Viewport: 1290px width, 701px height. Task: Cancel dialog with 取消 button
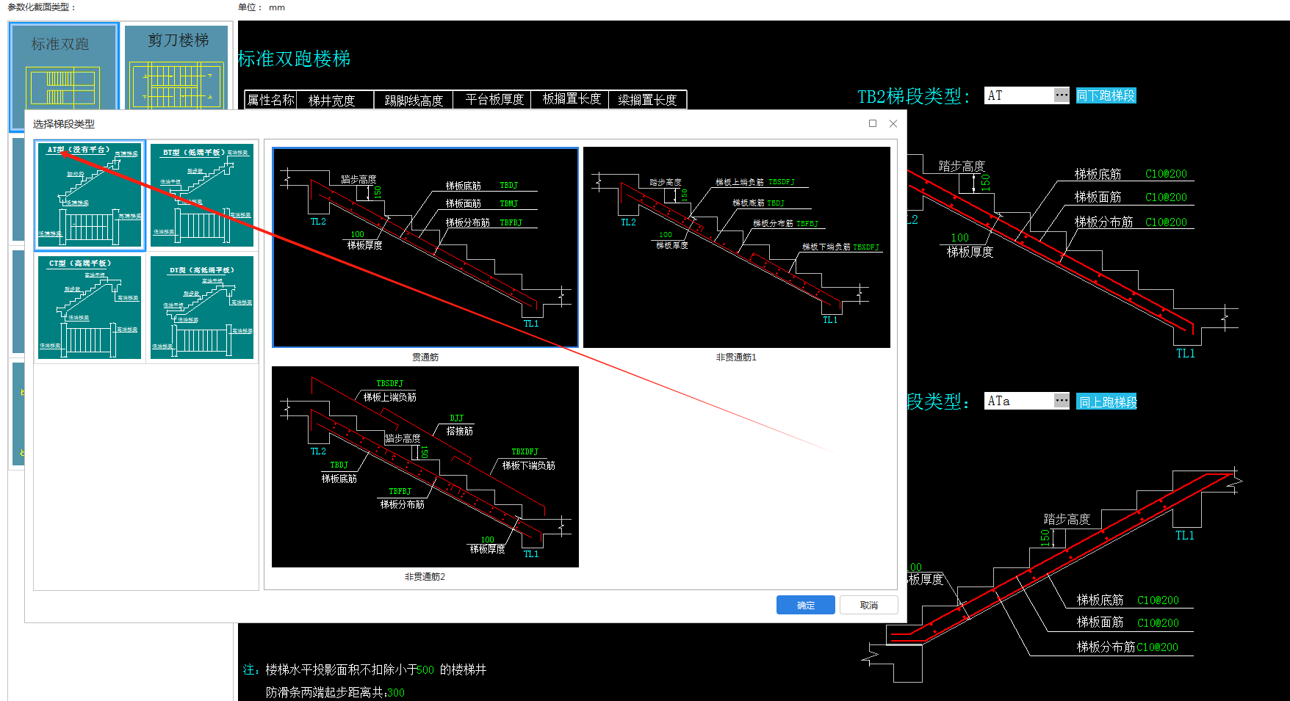pos(869,605)
